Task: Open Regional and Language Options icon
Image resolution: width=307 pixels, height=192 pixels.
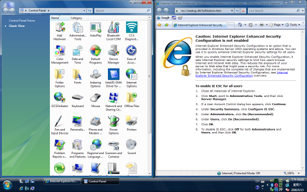Action: [x=95, y=149]
